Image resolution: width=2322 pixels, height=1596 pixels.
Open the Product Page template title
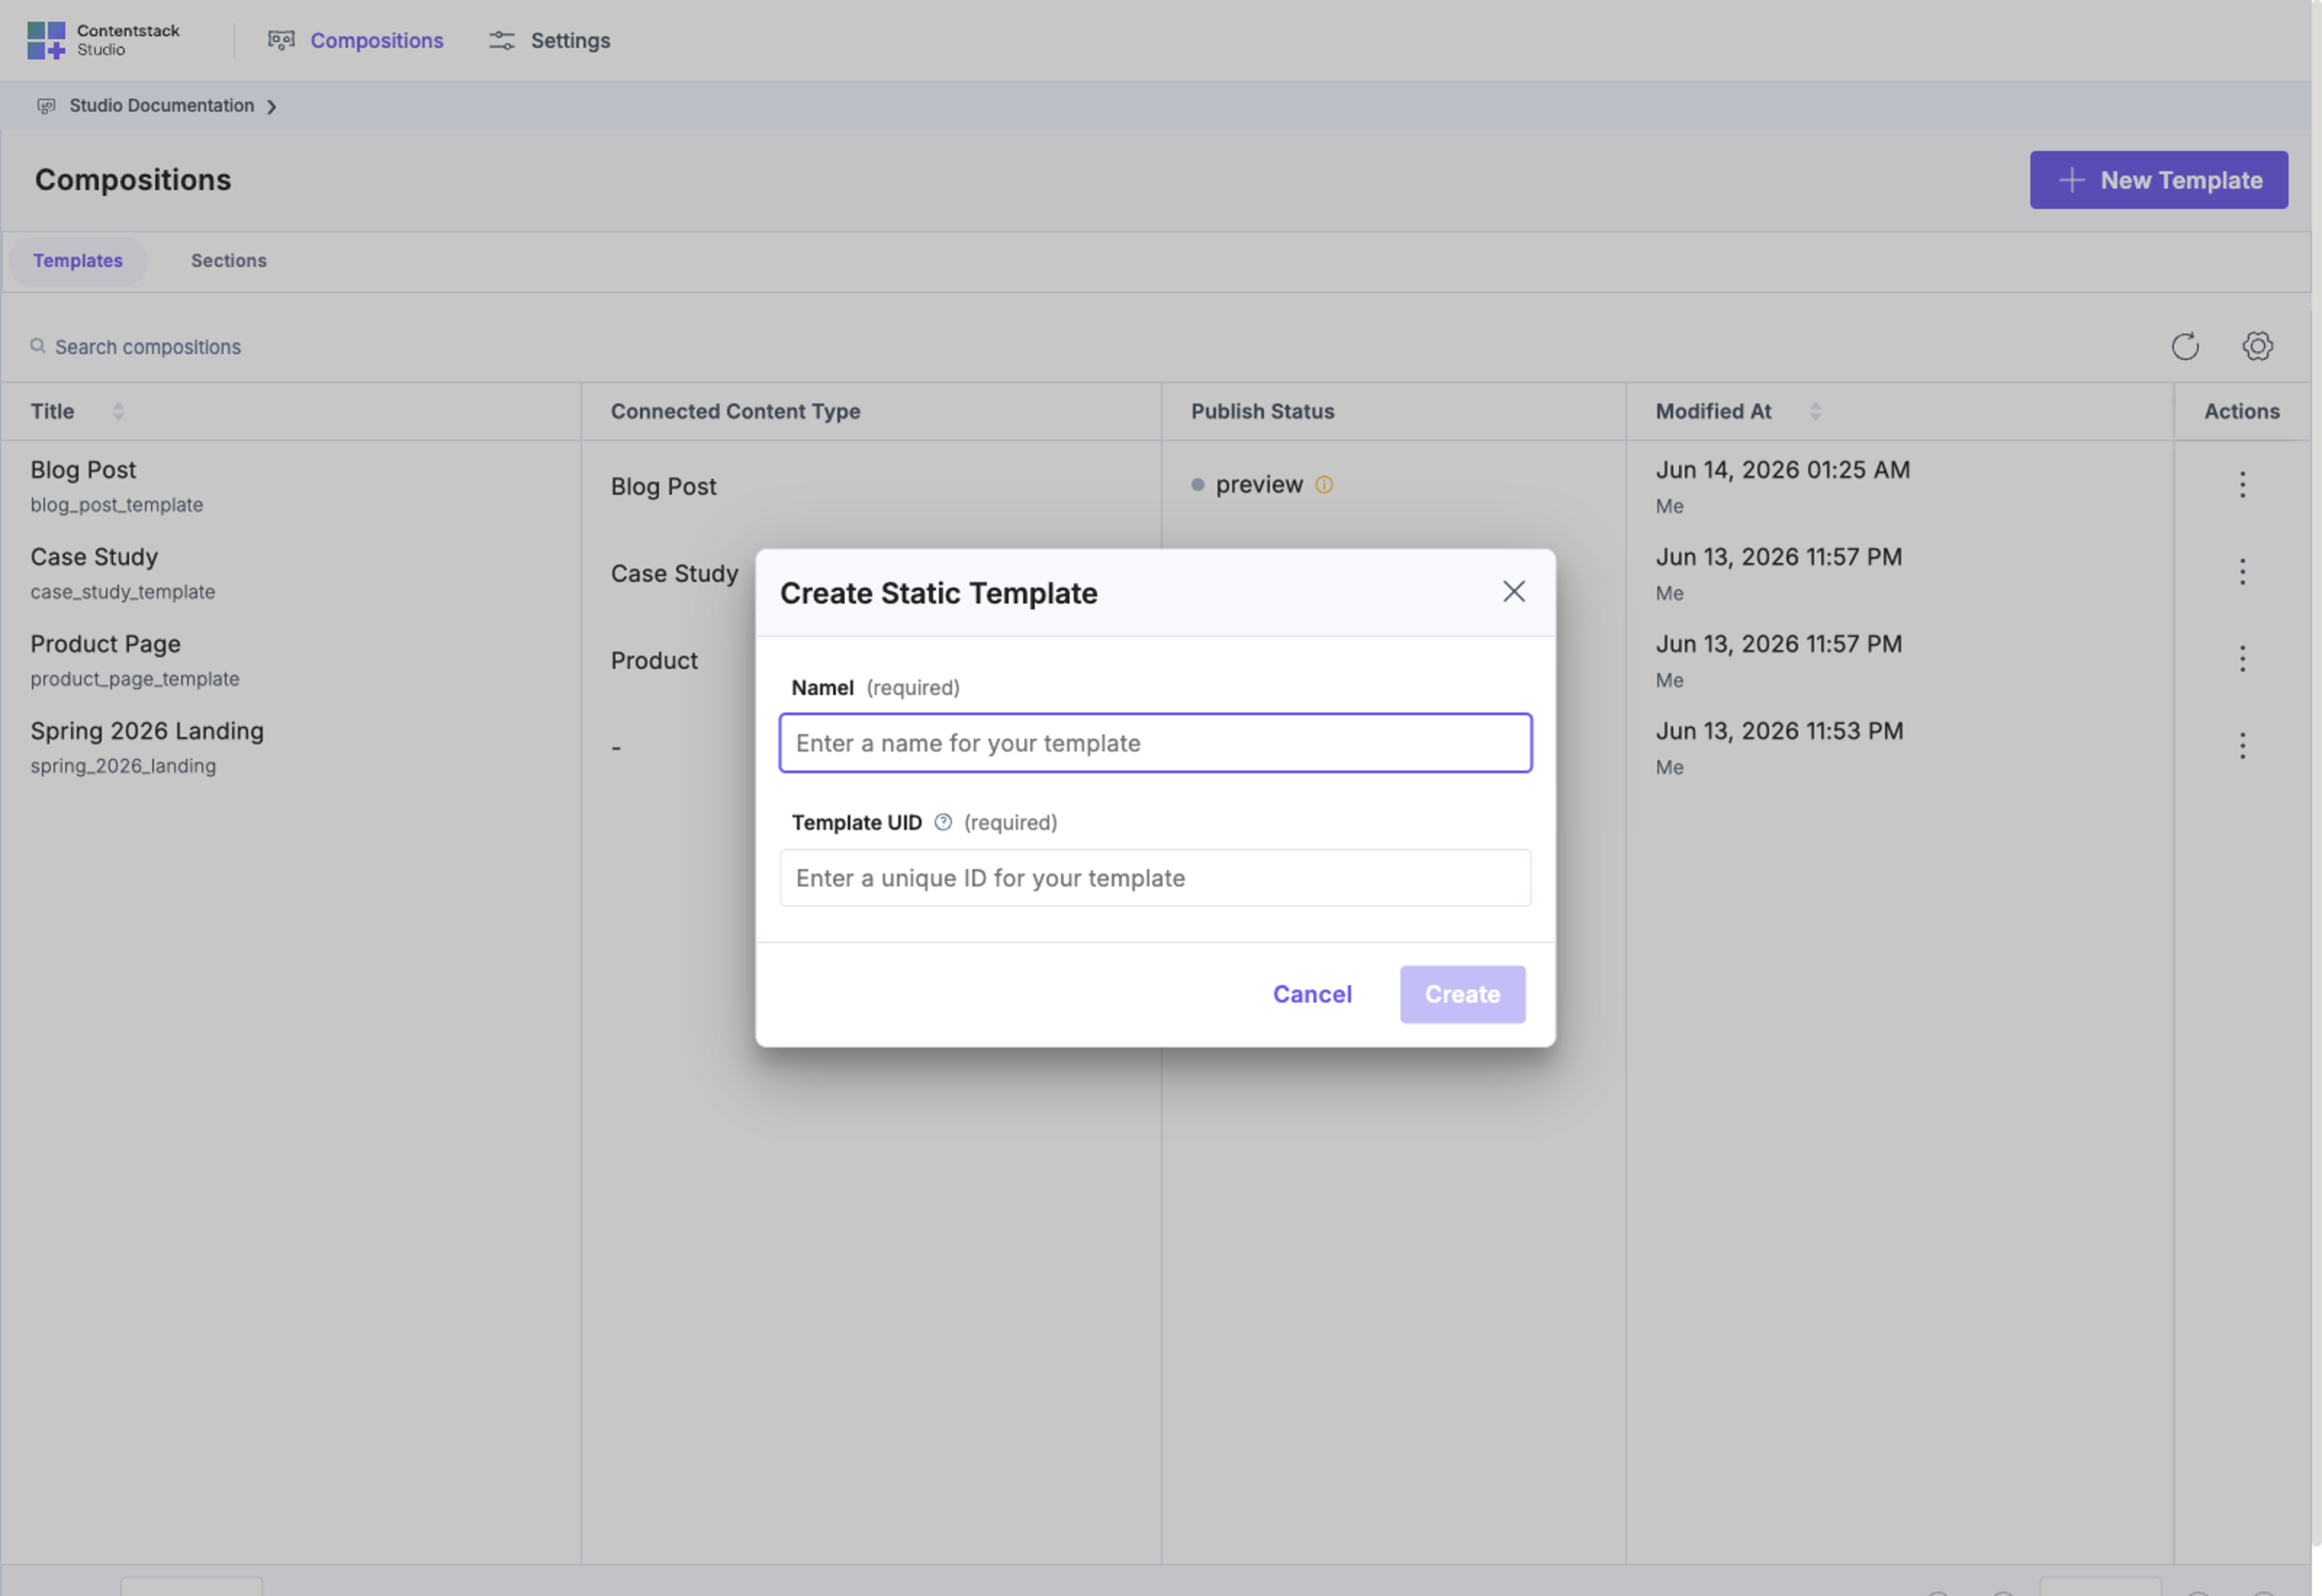pyautogui.click(x=105, y=643)
